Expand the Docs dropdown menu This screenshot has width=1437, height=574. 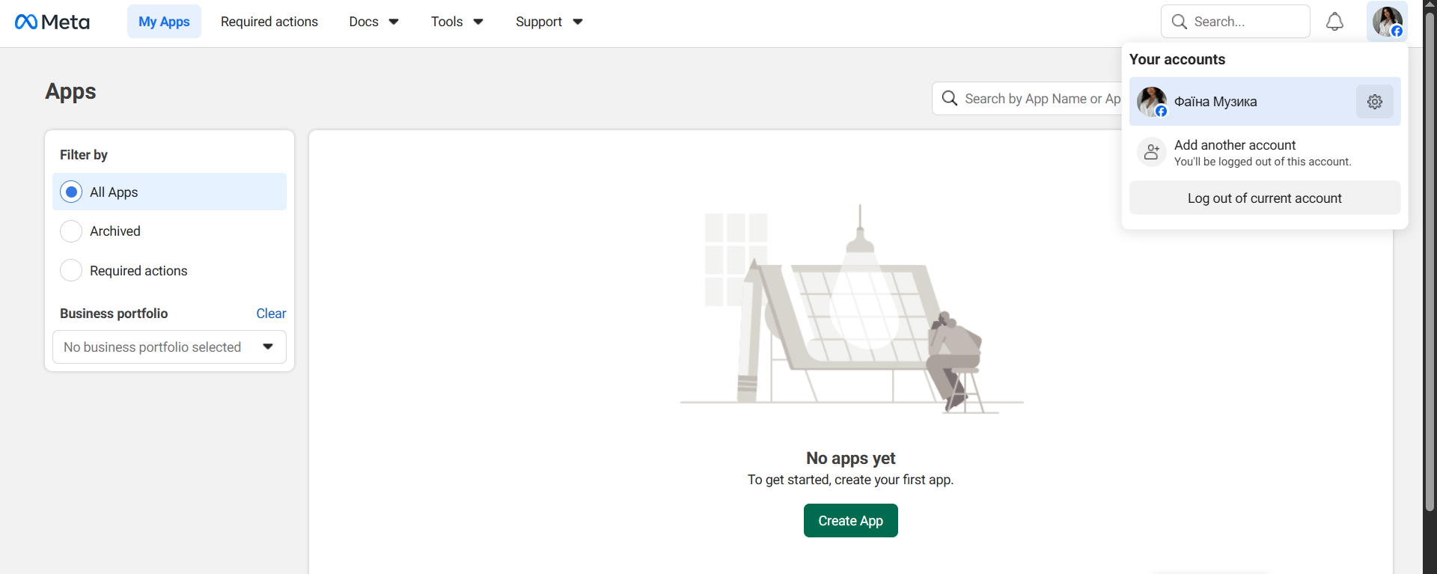coord(373,22)
